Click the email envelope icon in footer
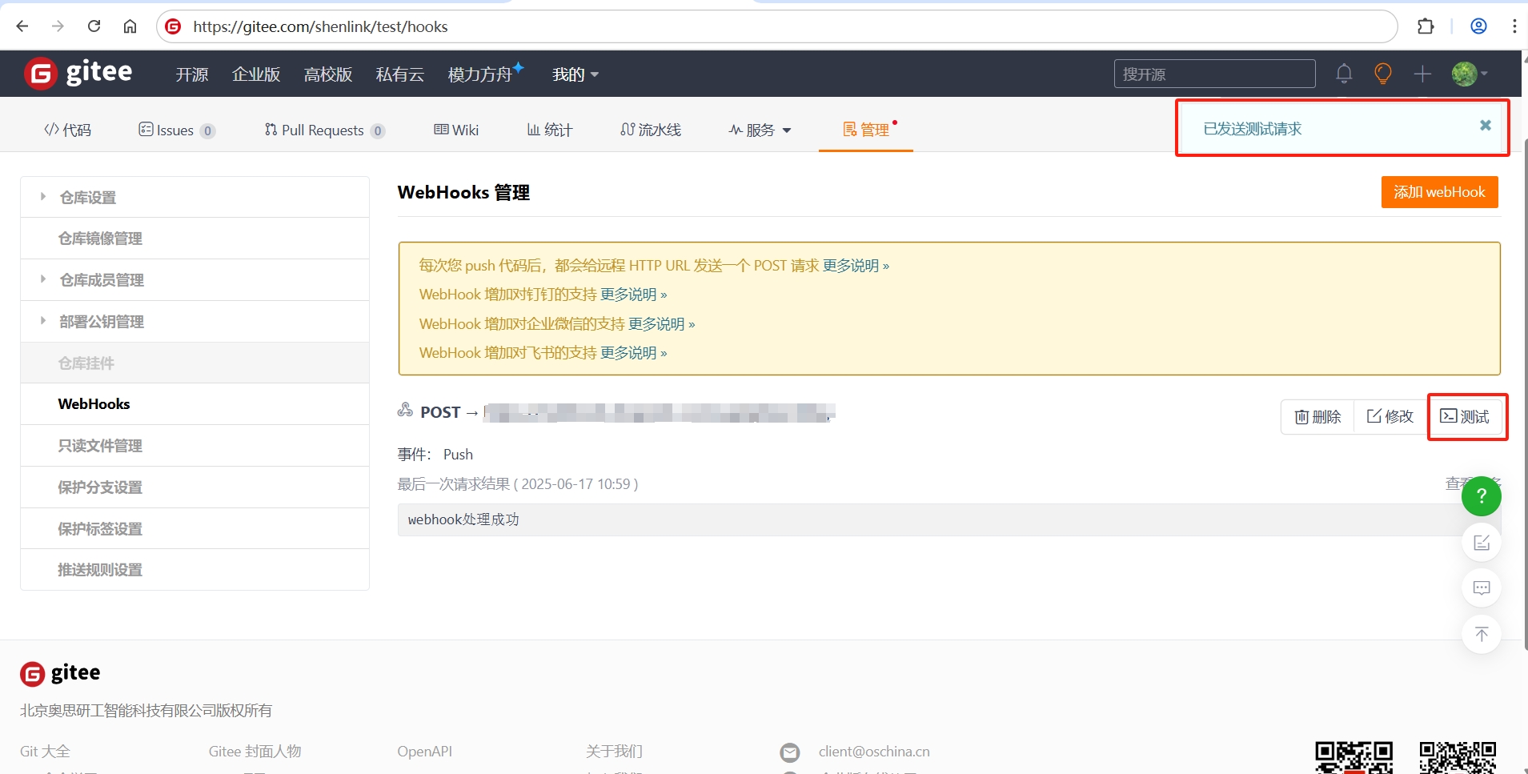 (x=790, y=752)
